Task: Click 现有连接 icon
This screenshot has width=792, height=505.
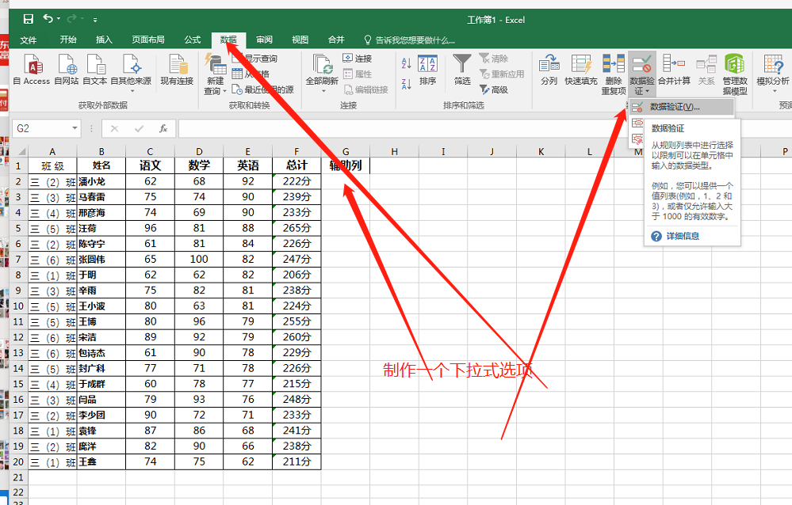Action: coord(177,70)
